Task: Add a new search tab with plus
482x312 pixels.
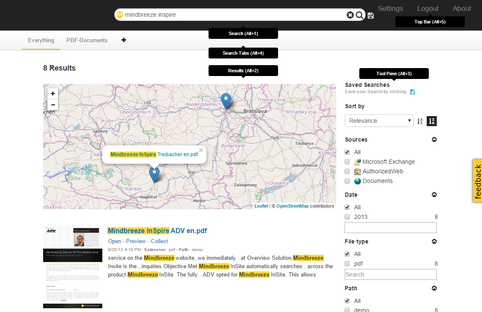Action: (124, 40)
